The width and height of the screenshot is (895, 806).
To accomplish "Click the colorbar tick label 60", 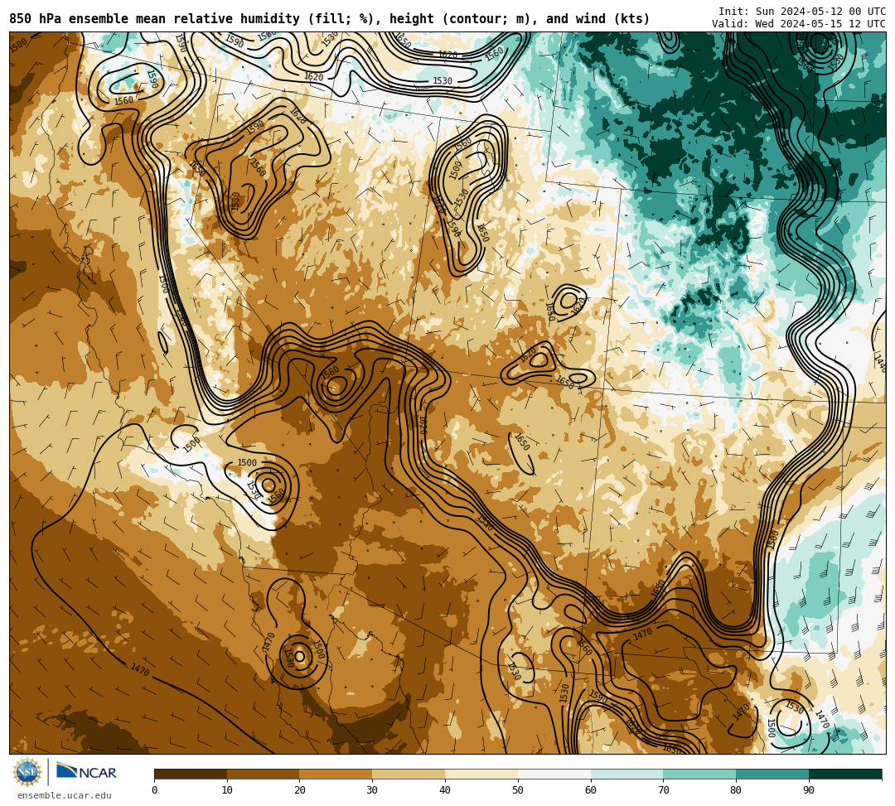I will tap(591, 790).
